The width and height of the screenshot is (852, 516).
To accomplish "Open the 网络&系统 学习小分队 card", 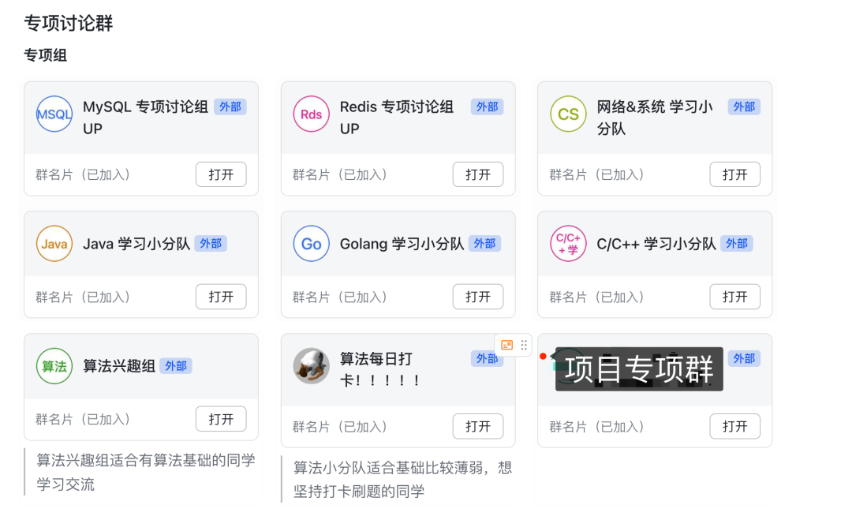I will (x=735, y=174).
